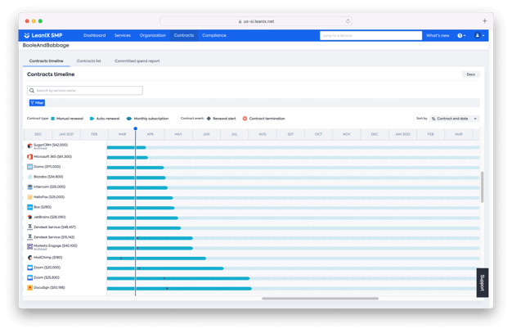Click the renewal alert dot on MailChimp bar

click(x=121, y=259)
